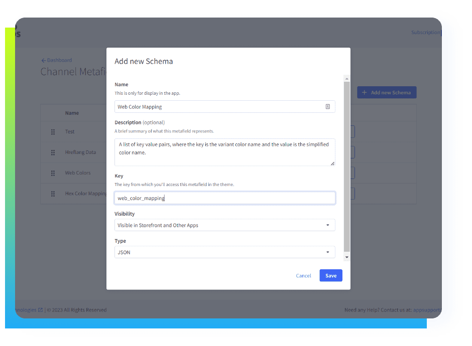
Task: Click the drag handle beside Hreflang Data
Action: point(53,152)
